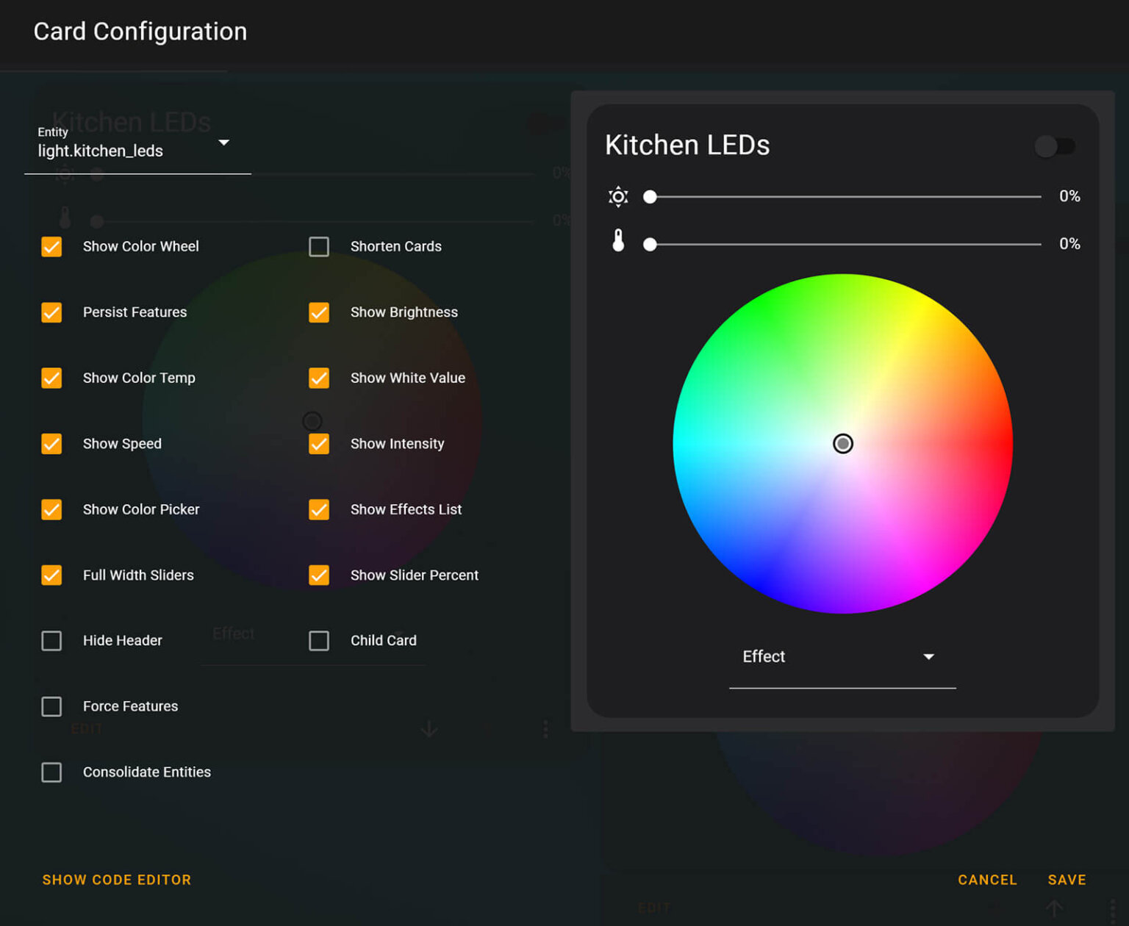This screenshot has height=926, width=1129.
Task: Enable Hide Header
Action: click(x=51, y=640)
